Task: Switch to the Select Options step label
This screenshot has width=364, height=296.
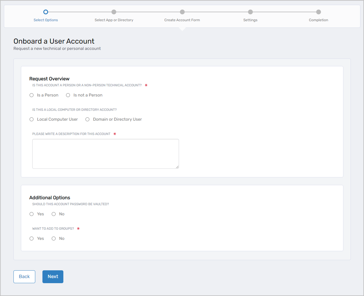Action: point(45,20)
